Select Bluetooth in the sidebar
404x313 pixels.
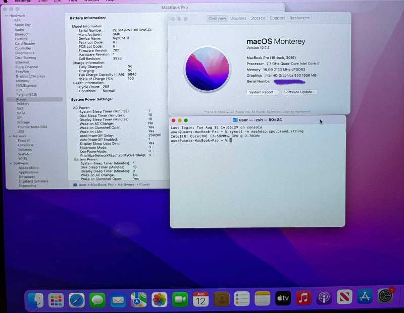(23, 34)
